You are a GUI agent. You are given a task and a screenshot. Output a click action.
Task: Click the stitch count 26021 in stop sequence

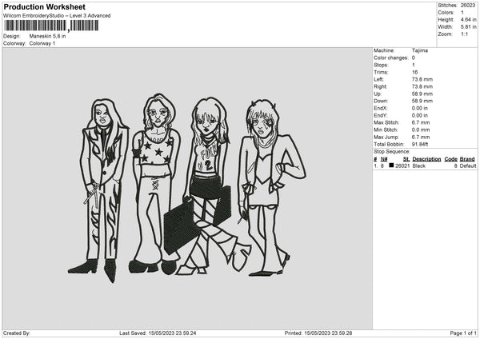click(x=402, y=166)
